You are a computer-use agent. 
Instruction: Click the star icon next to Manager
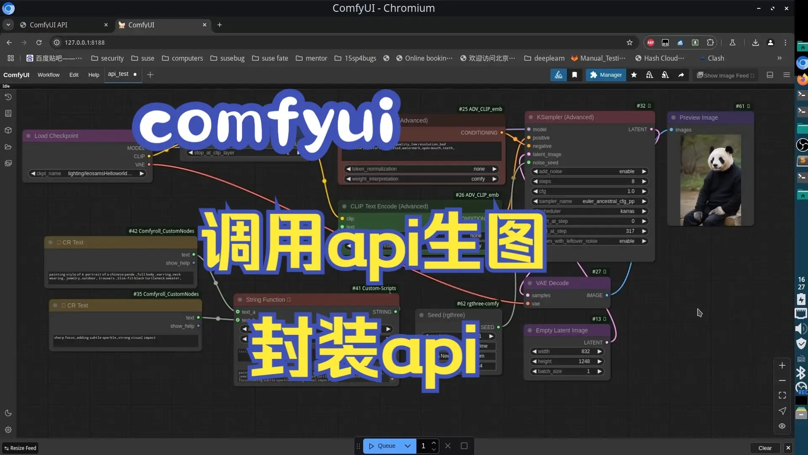tap(634, 75)
